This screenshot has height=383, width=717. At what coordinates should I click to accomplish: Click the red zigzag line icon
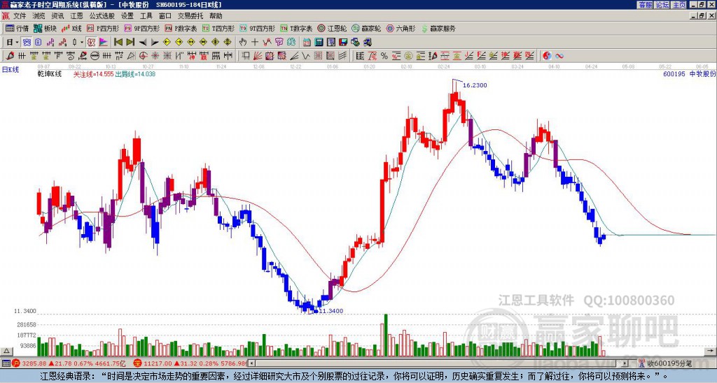tap(267, 43)
